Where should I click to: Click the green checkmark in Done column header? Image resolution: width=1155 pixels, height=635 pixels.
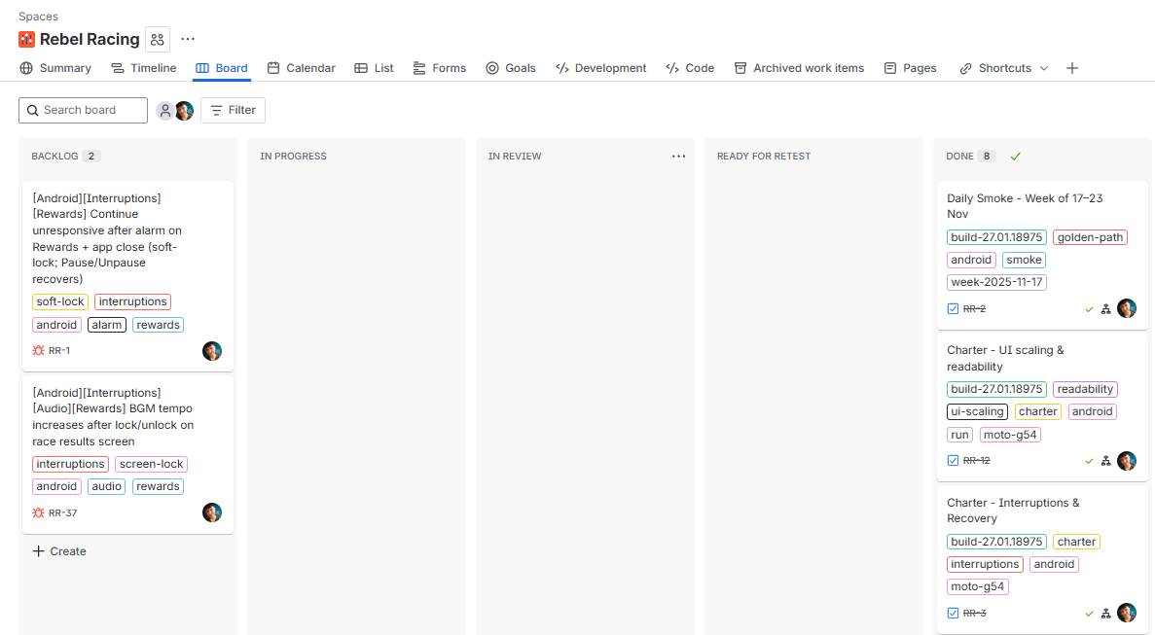[1016, 157]
